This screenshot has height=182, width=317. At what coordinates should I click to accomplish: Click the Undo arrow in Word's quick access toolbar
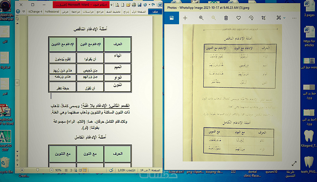[x=145, y=4]
